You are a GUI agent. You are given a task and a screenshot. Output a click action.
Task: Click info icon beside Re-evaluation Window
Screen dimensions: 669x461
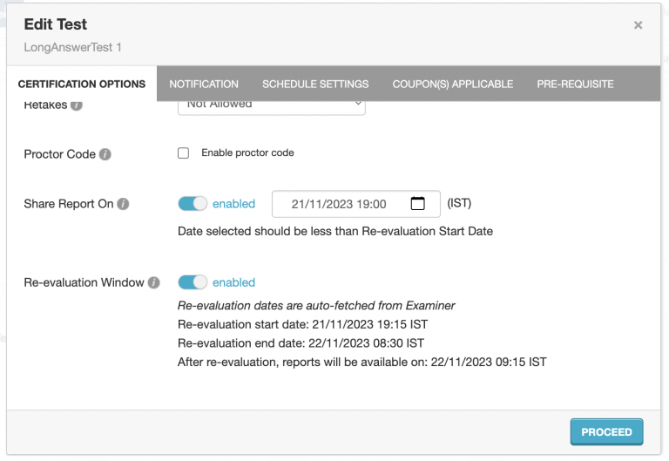tap(153, 282)
